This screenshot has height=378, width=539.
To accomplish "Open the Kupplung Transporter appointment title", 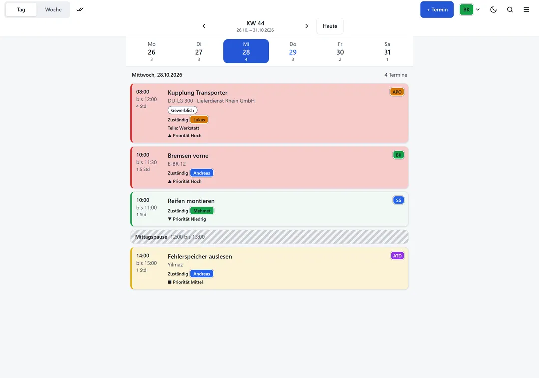I will click(197, 93).
